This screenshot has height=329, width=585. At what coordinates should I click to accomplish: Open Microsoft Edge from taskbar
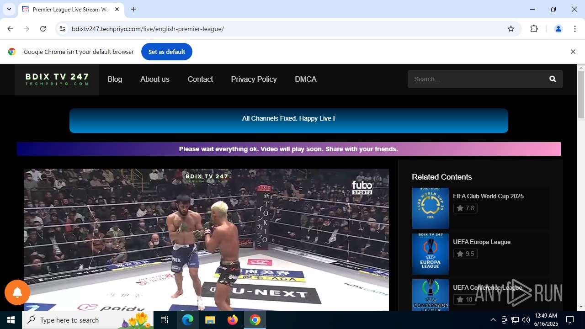click(188, 320)
